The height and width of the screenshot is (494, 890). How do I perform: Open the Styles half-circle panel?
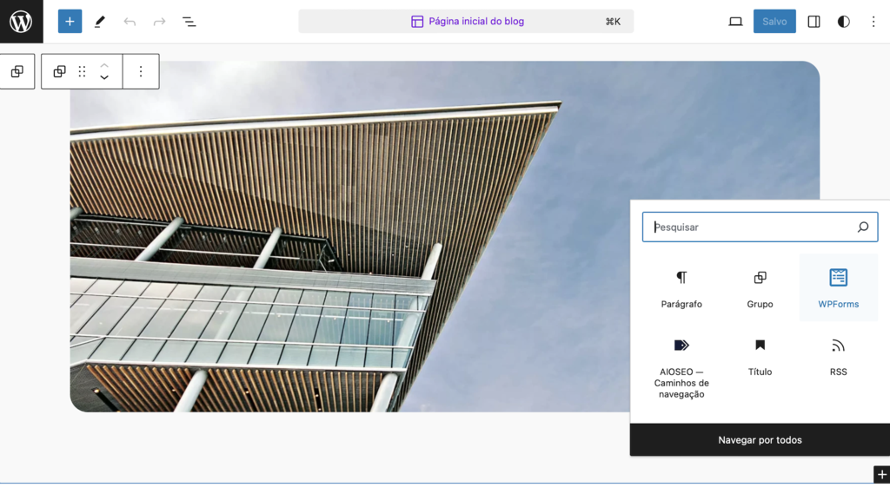click(843, 22)
